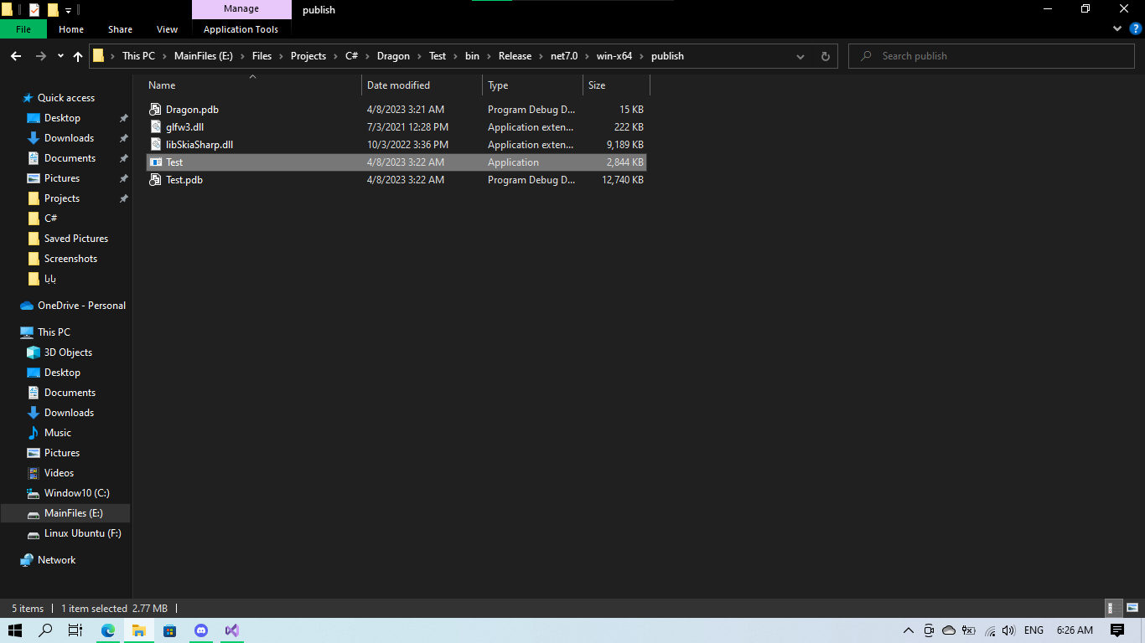Viewport: 1145px width, 643px height.
Task: Open taskbar search
Action: point(46,630)
